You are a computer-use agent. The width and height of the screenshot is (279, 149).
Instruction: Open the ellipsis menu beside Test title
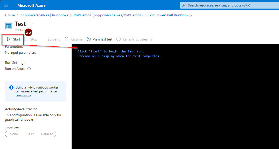(x=34, y=24)
